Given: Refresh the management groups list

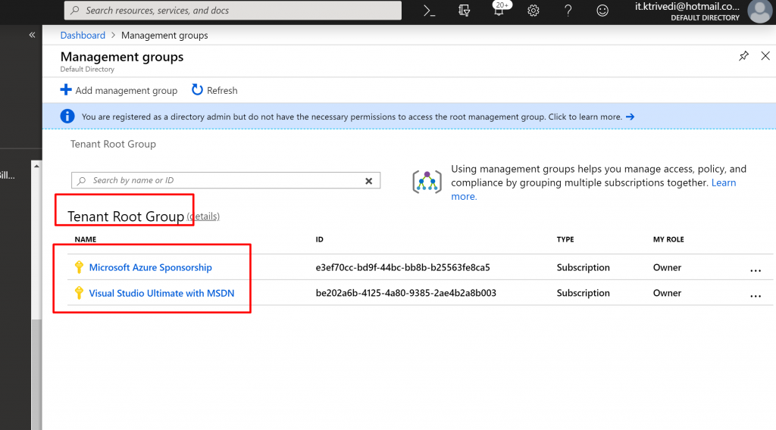Looking at the screenshot, I should point(214,90).
